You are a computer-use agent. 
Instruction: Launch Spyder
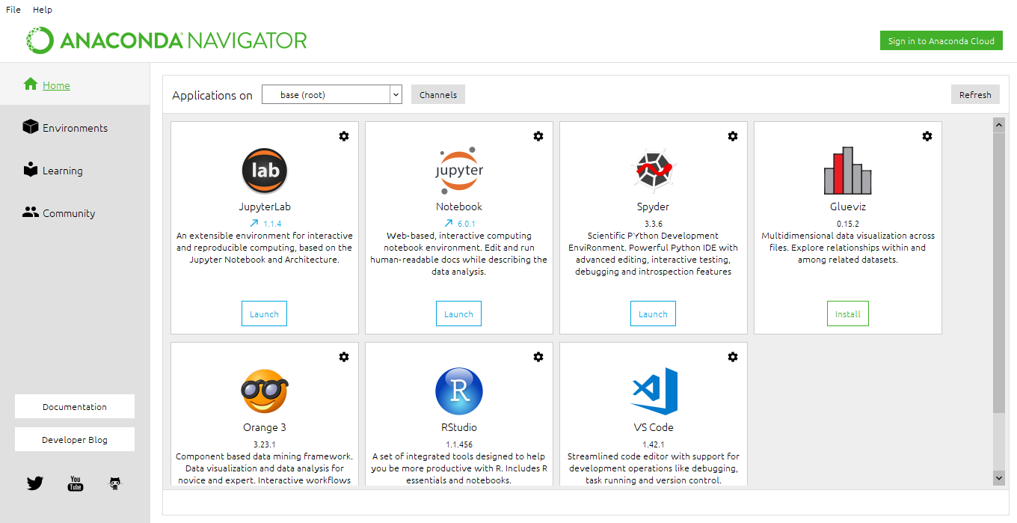653,314
